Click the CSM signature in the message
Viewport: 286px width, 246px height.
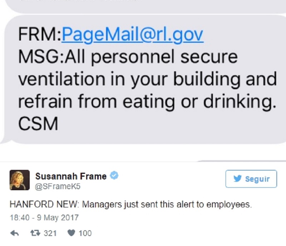pos(38,124)
